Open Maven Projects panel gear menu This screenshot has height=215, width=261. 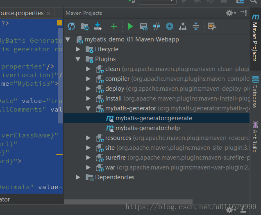(231, 13)
